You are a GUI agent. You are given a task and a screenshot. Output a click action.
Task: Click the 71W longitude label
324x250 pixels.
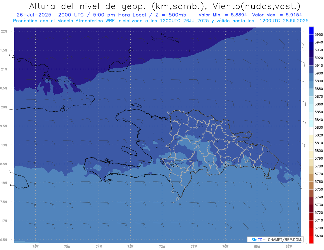pos(194,246)
